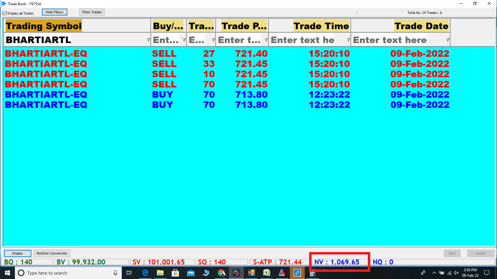This screenshot has height=279, width=497.
Task: Toggle the Display all Trades checkbox
Action: click(5, 13)
